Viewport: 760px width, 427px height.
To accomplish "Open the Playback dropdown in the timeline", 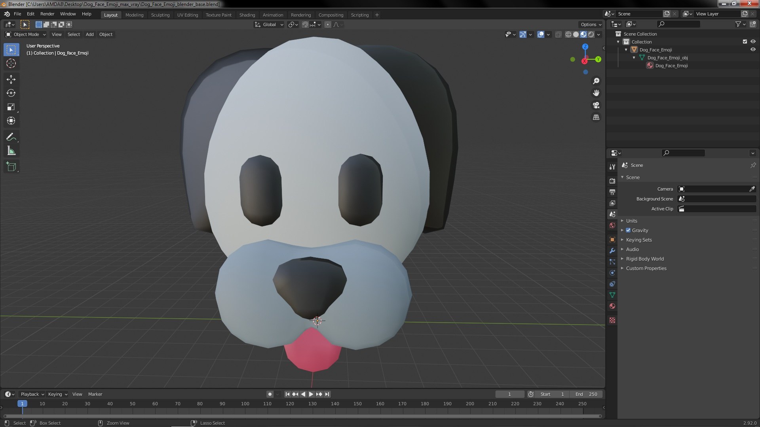I will (x=32, y=394).
